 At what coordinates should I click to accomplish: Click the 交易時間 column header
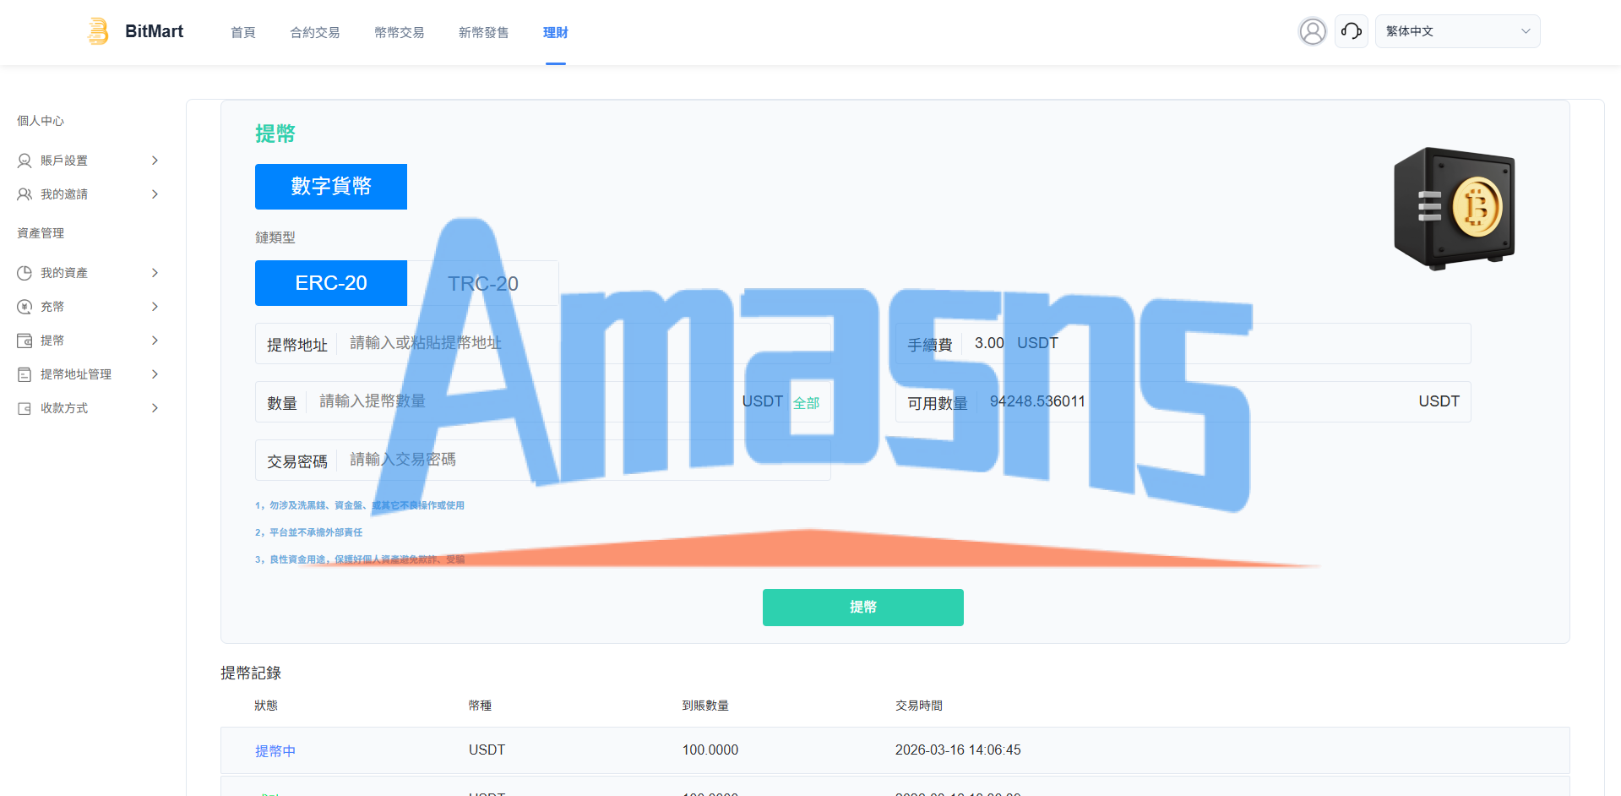coord(919,706)
